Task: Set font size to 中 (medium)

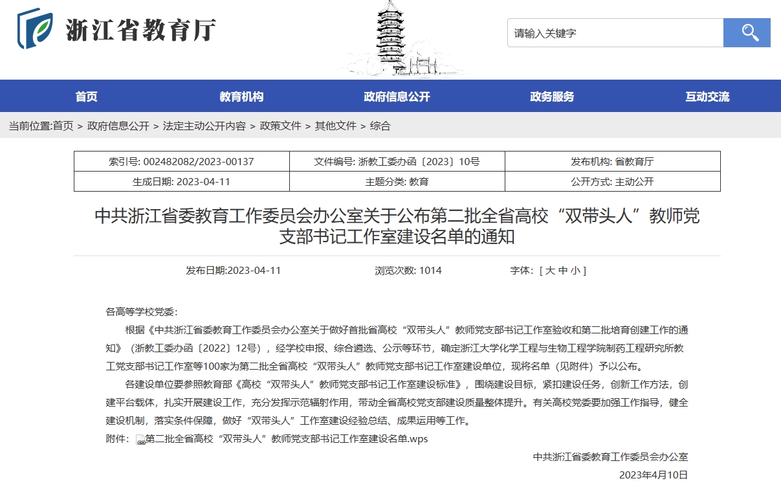Action: point(562,271)
